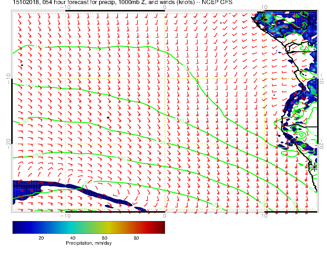
Task: Select the "0" longitude label on bottom axis
Action: tap(165, 216)
